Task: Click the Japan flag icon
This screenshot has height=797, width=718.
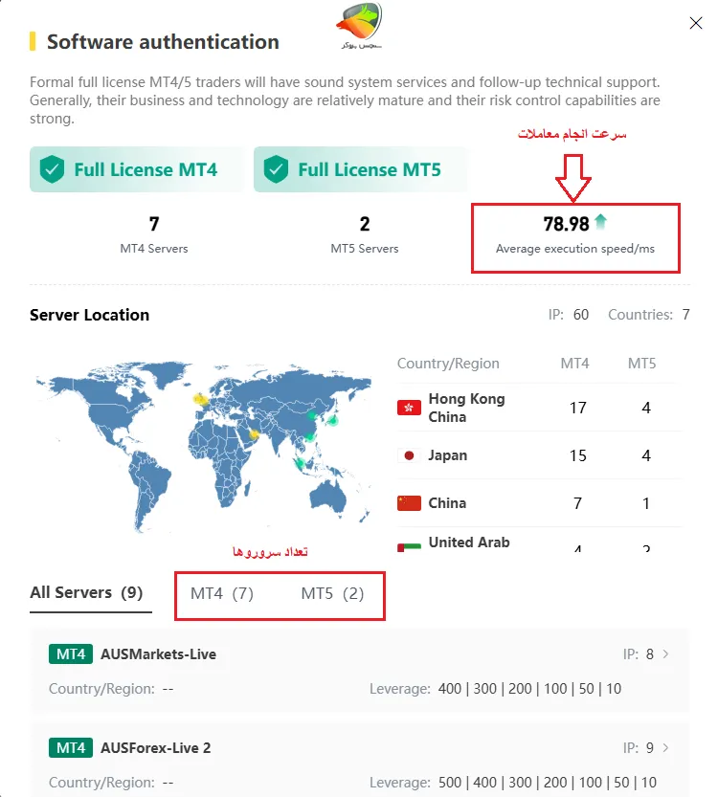Action: point(409,455)
